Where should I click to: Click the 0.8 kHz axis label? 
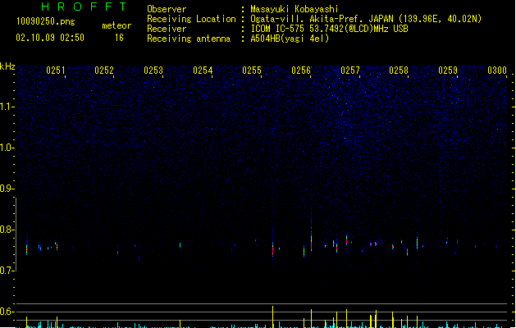click(6, 230)
